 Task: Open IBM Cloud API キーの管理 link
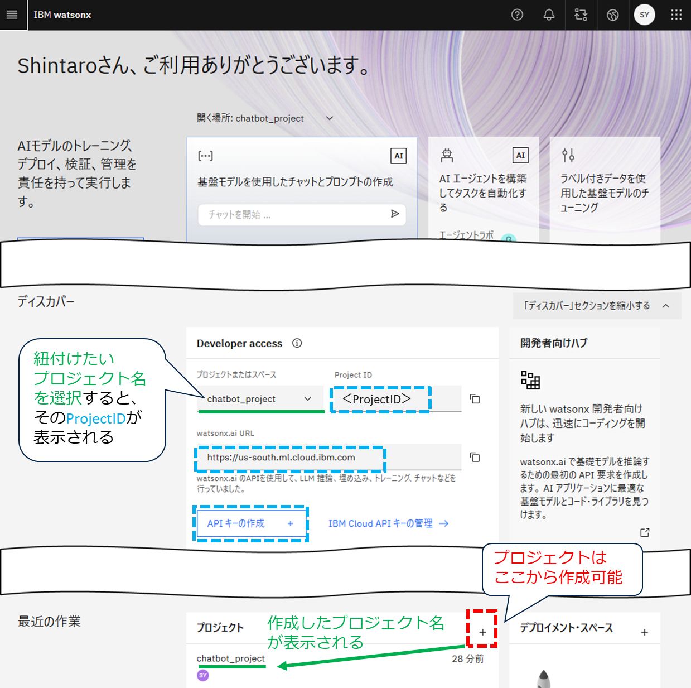click(389, 523)
